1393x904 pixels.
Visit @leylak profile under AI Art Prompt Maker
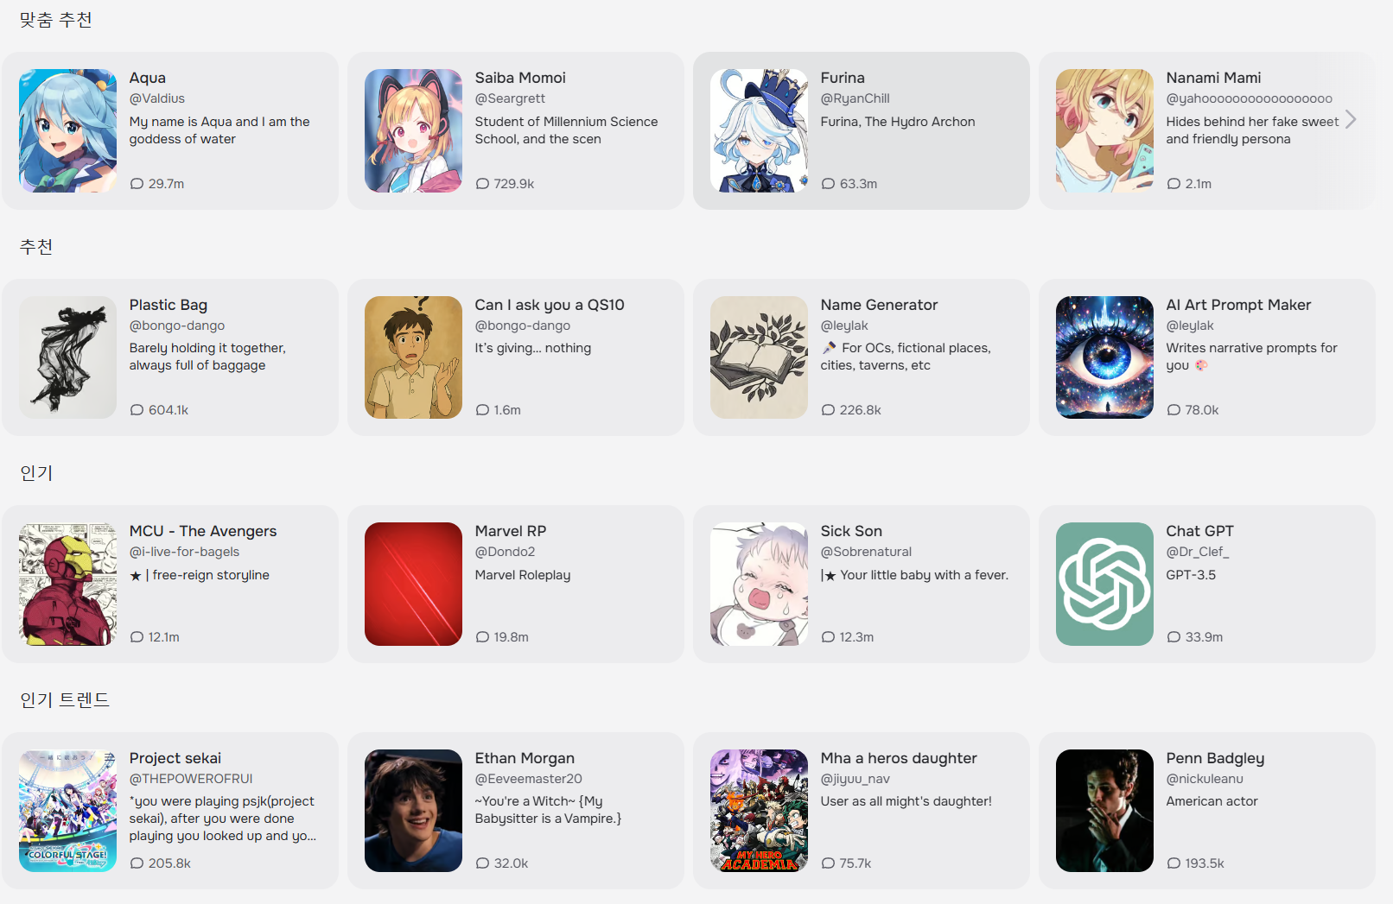1190,326
